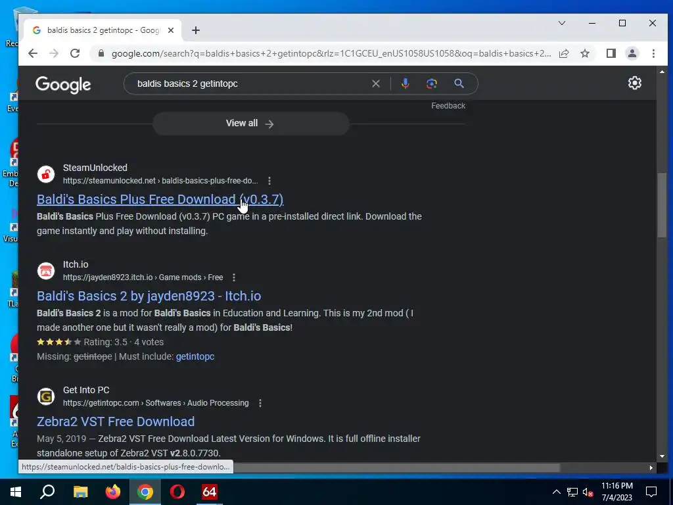
Task: Click the getintopc must-include link
Action: (x=195, y=356)
